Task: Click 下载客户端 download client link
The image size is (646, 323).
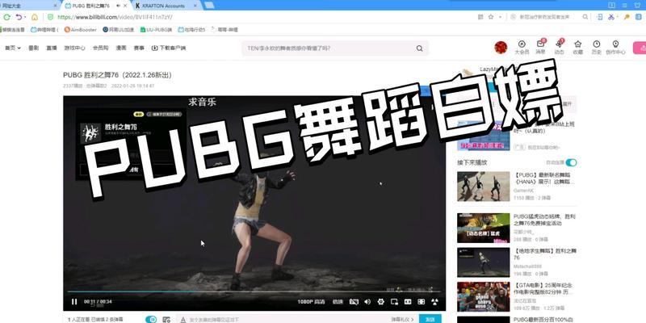Action: tap(169, 48)
